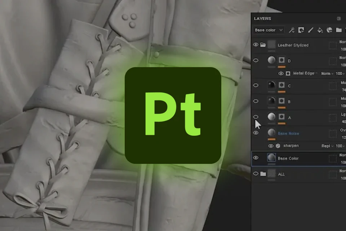Screen dimensions: 346x231
Task: Hide the Base Noise layer
Action: pyautogui.click(x=256, y=133)
